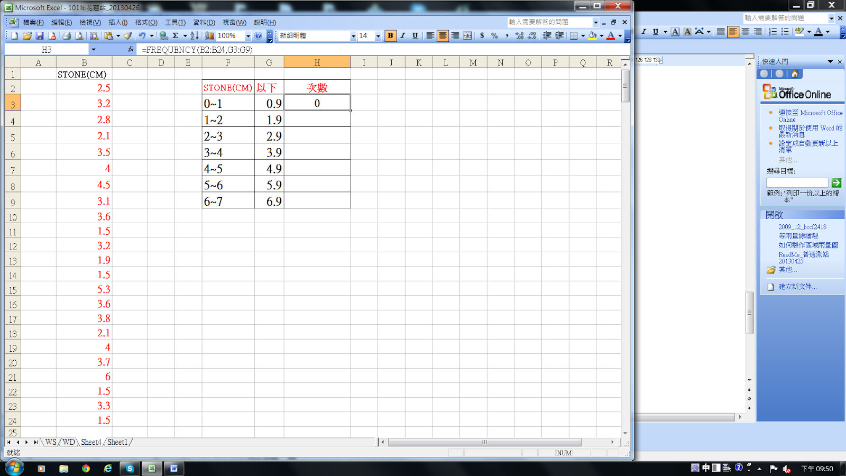This screenshot has height=476, width=846.
Task: Decrease decimal places
Action: click(x=532, y=36)
